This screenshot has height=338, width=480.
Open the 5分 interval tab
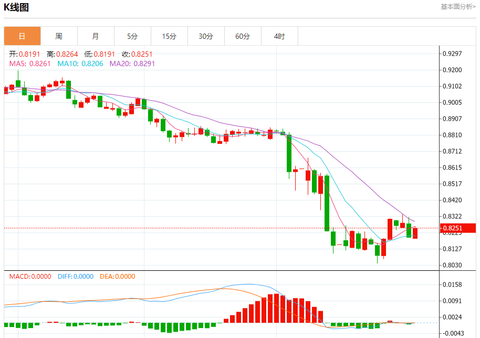(132, 36)
